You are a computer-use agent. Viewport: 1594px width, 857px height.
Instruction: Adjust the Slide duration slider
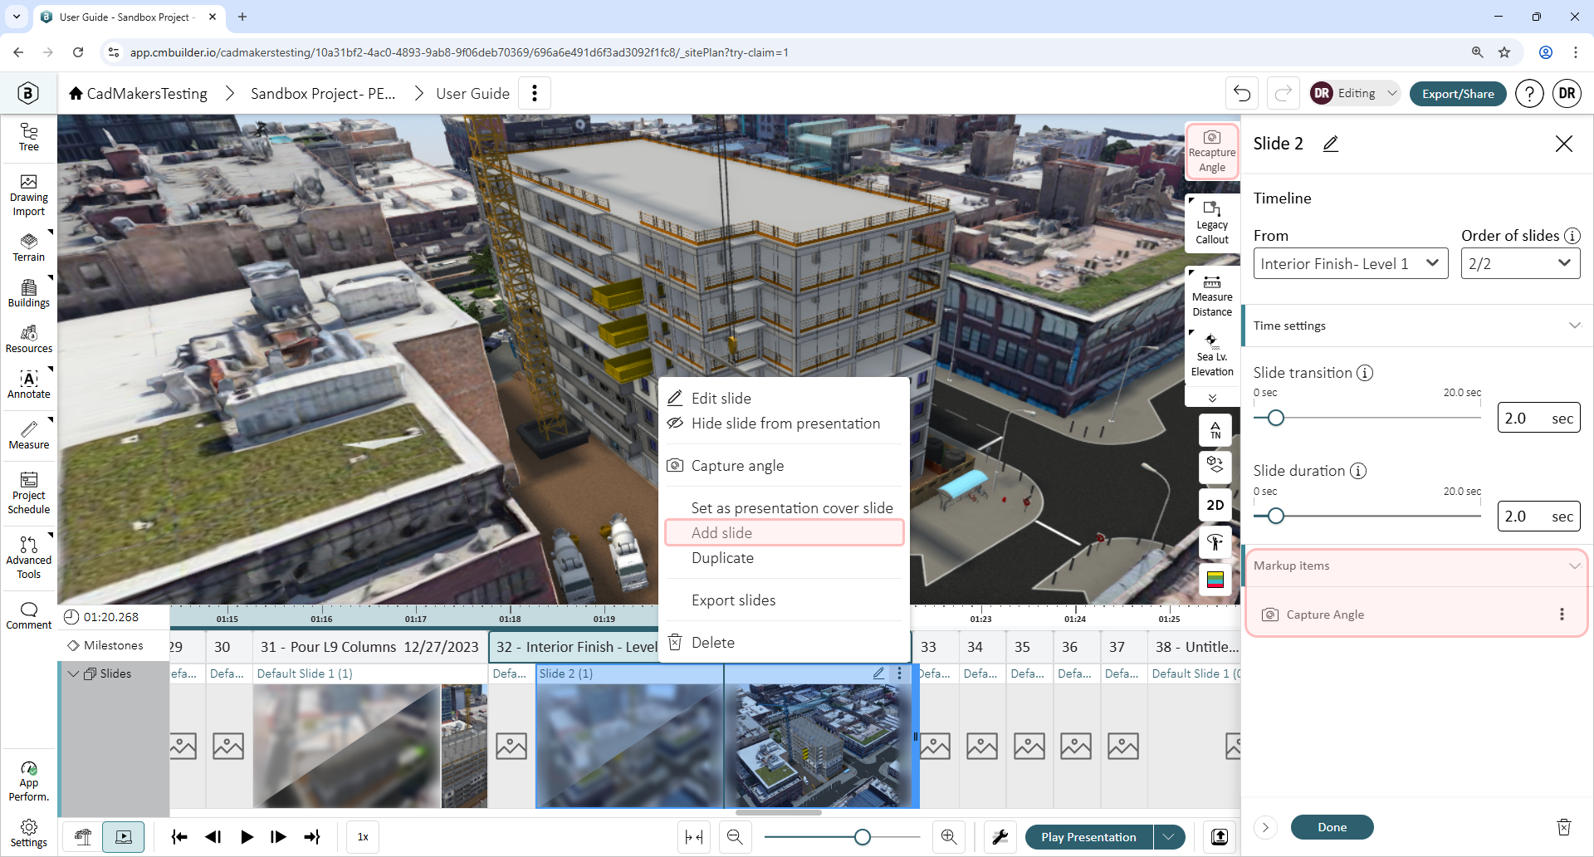coord(1276,516)
